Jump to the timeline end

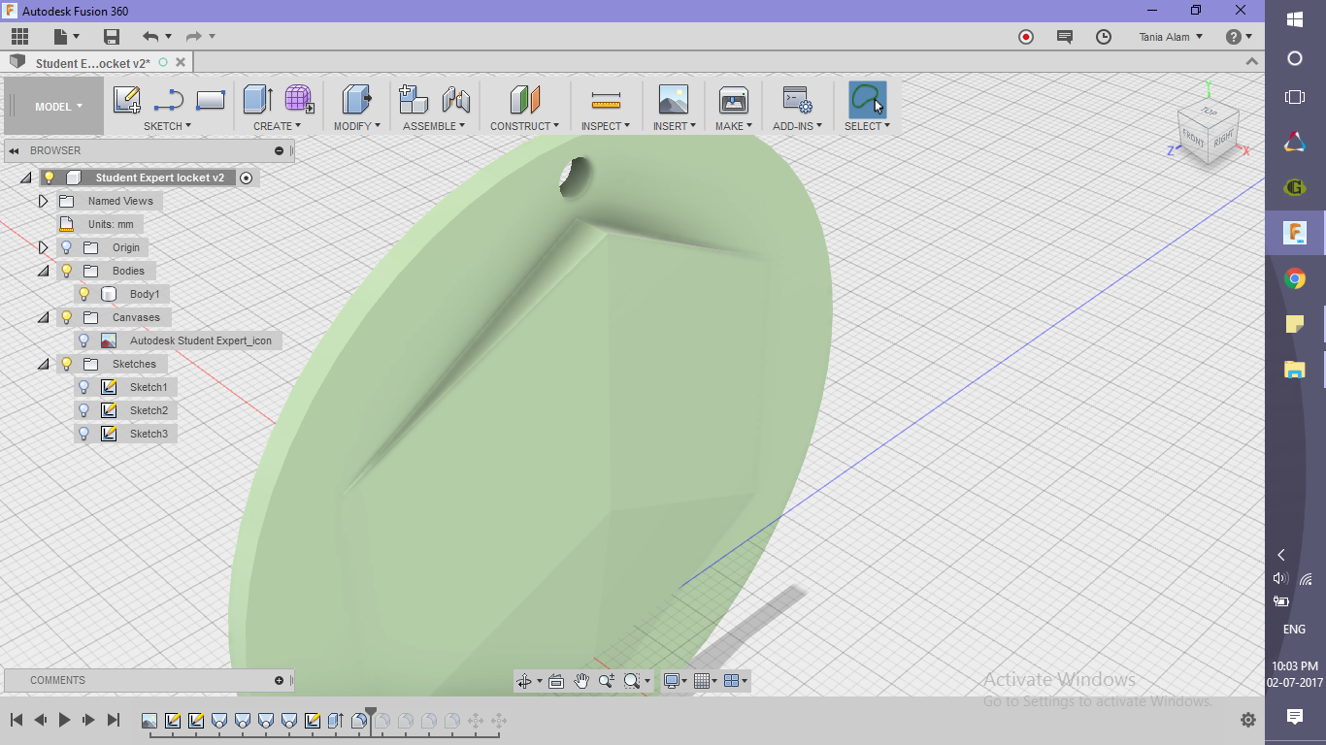tap(114, 720)
